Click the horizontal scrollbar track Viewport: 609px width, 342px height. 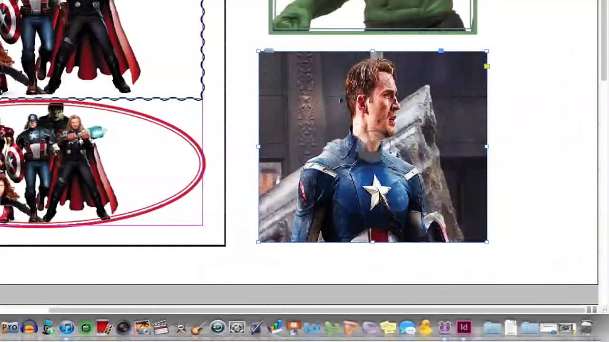[316, 310]
